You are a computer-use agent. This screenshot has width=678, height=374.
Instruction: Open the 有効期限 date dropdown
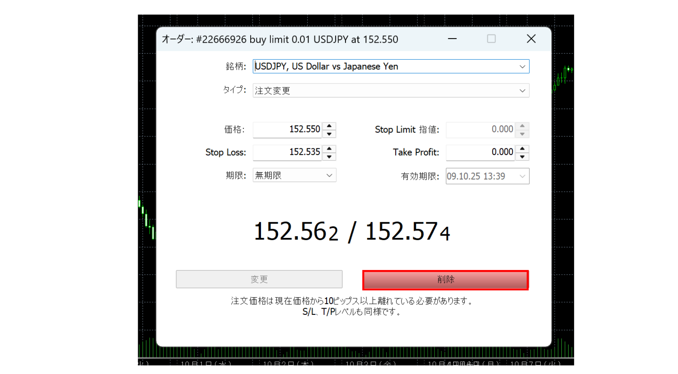point(522,176)
